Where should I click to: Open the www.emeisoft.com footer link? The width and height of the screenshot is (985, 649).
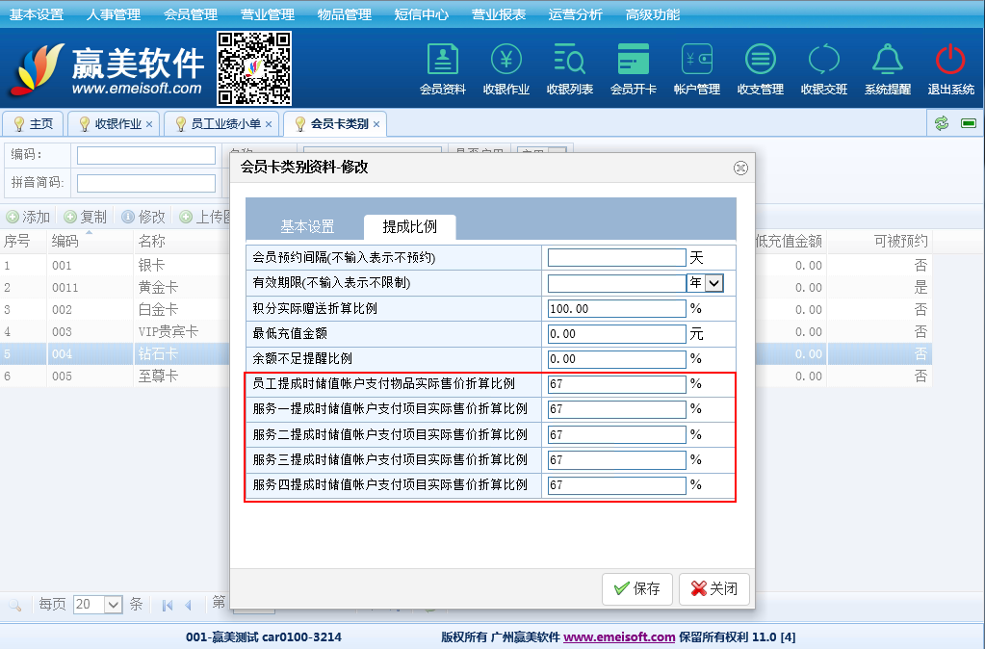pyautogui.click(x=619, y=636)
